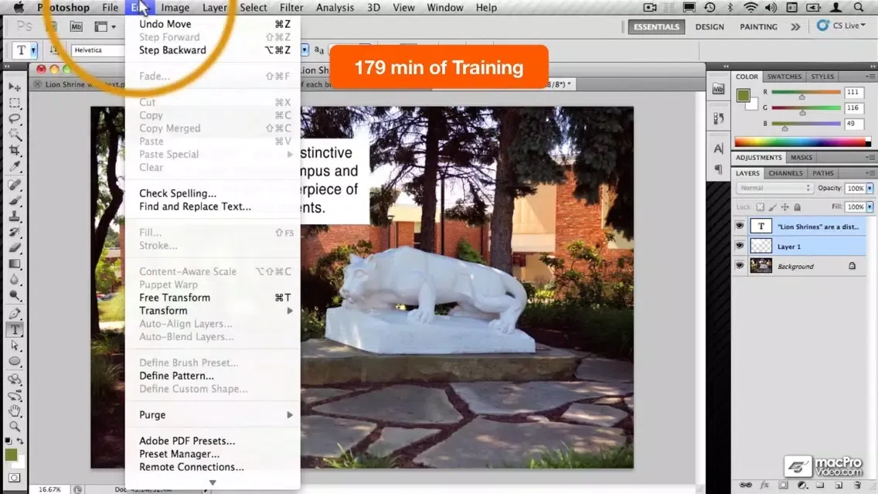The height and width of the screenshot is (494, 878).
Task: Select the Clone Stamp tool
Action: 15,216
